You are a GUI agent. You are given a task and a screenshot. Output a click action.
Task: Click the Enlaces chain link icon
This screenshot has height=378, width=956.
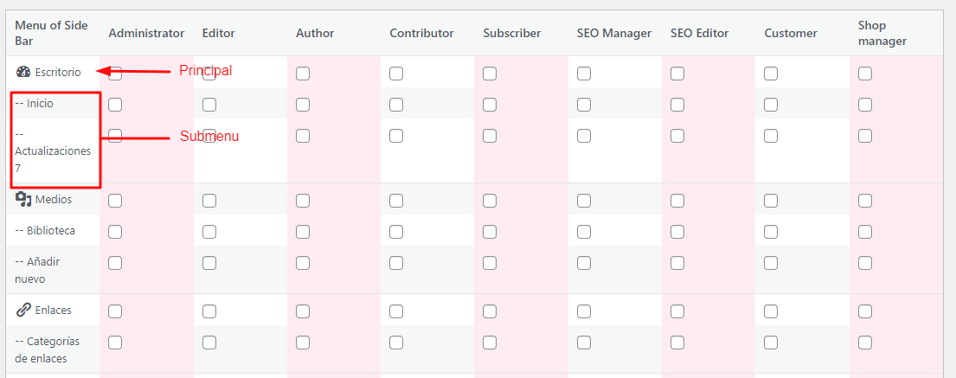tap(23, 310)
